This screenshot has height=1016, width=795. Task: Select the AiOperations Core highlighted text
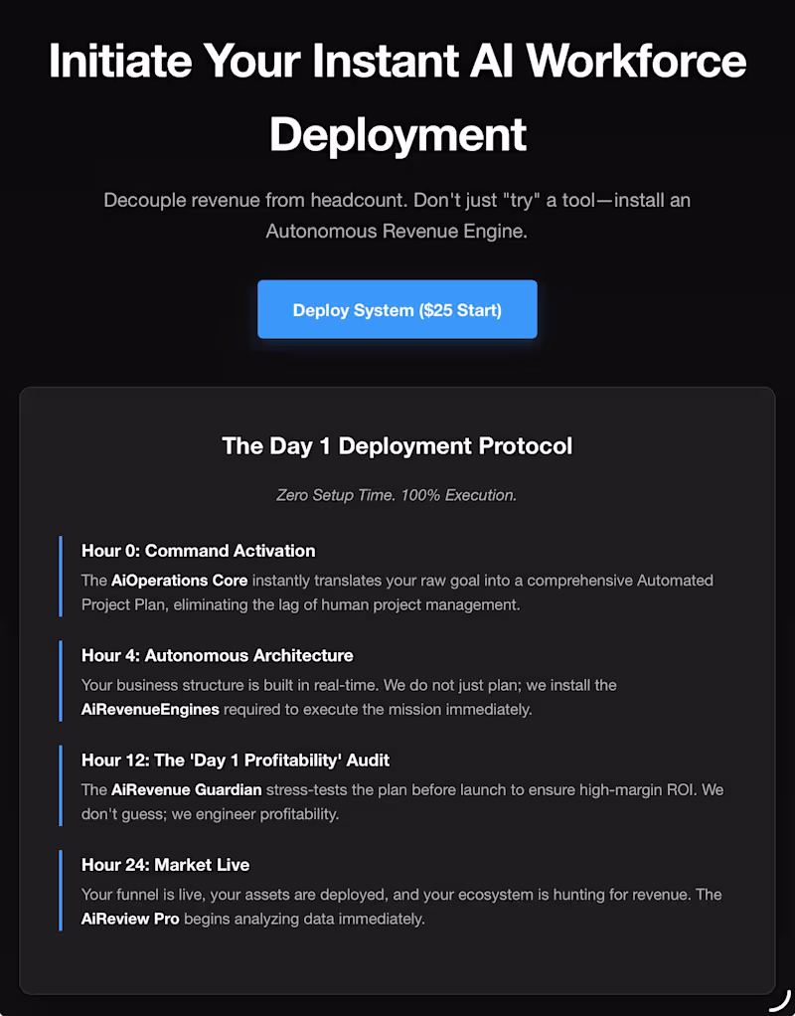tap(179, 581)
